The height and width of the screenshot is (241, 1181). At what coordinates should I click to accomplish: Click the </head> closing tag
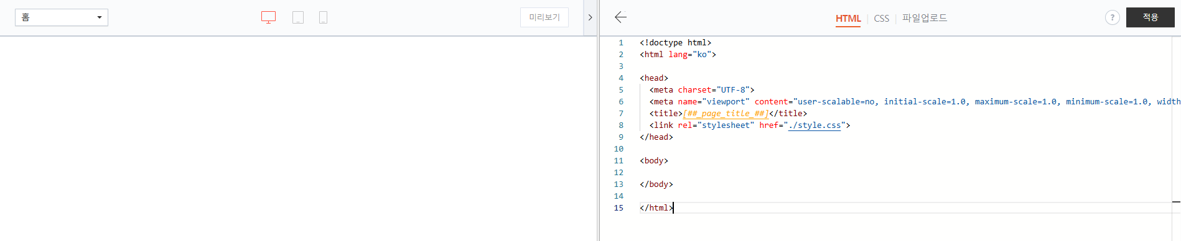pos(656,137)
